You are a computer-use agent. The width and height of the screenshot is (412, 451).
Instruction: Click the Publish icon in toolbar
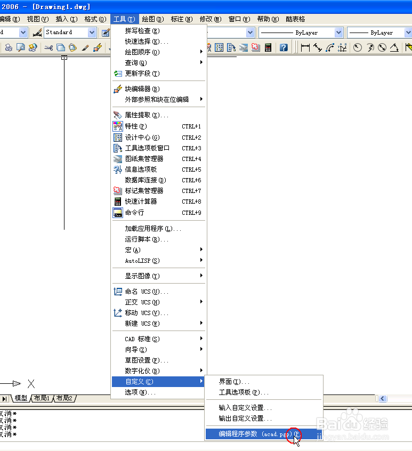[33, 47]
